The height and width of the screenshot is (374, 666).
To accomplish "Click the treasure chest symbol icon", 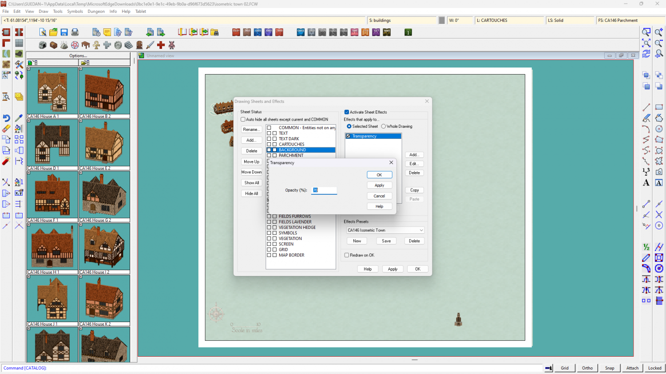I will click(53, 45).
